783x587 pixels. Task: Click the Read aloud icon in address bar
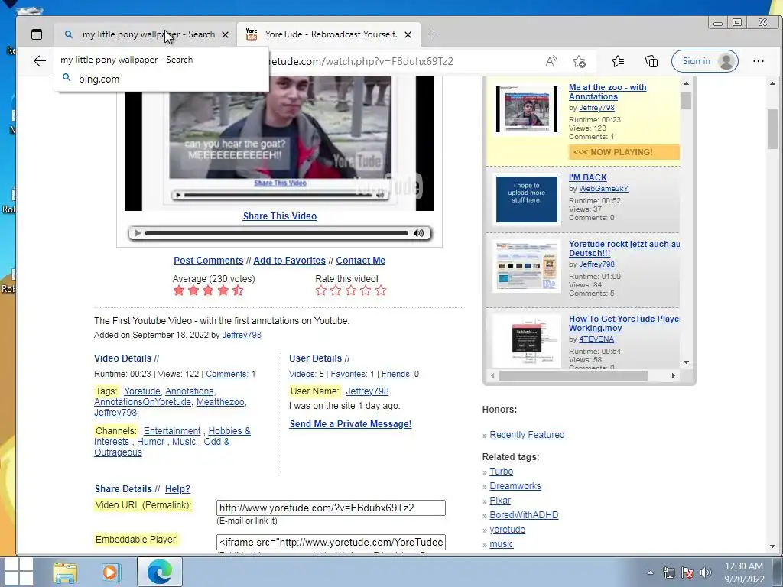551,61
